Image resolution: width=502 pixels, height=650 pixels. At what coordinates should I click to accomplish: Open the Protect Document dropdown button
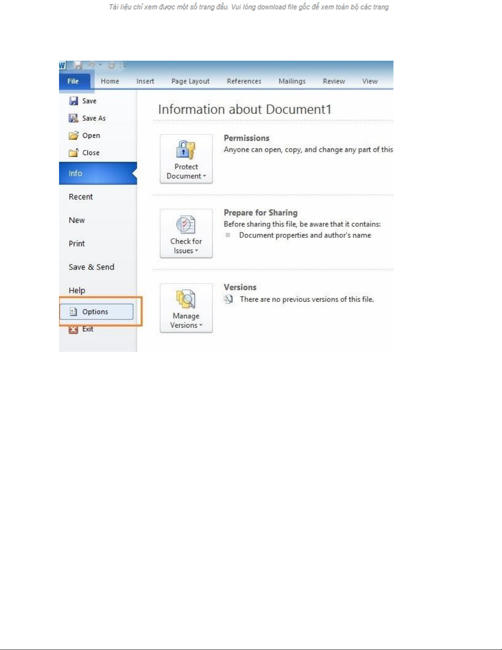click(x=186, y=159)
